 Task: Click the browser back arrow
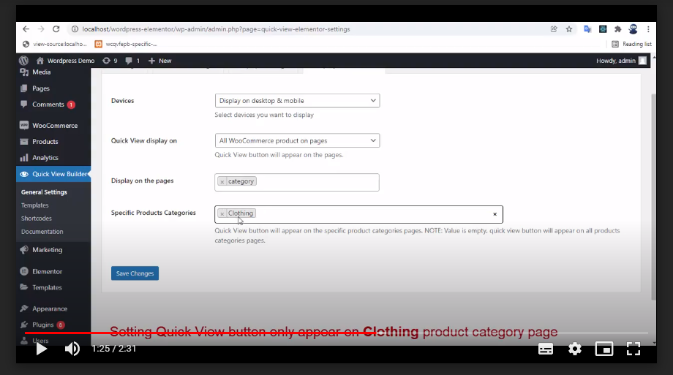coord(26,29)
